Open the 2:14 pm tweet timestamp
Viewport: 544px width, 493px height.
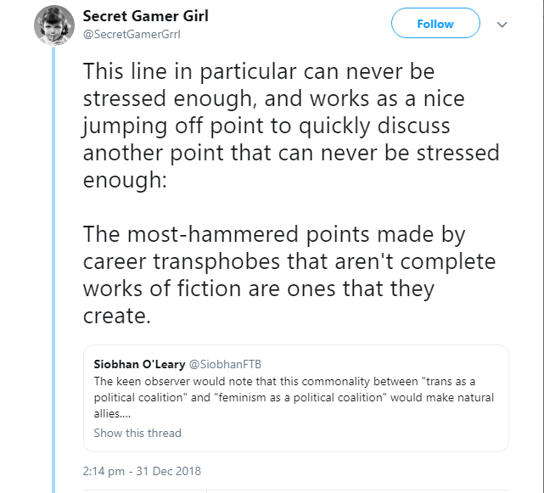coord(142,471)
